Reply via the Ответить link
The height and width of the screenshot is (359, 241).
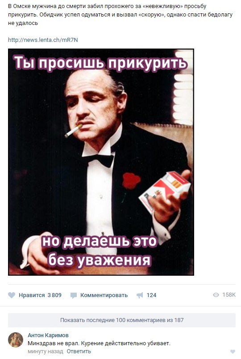pyautogui.click(x=79, y=351)
